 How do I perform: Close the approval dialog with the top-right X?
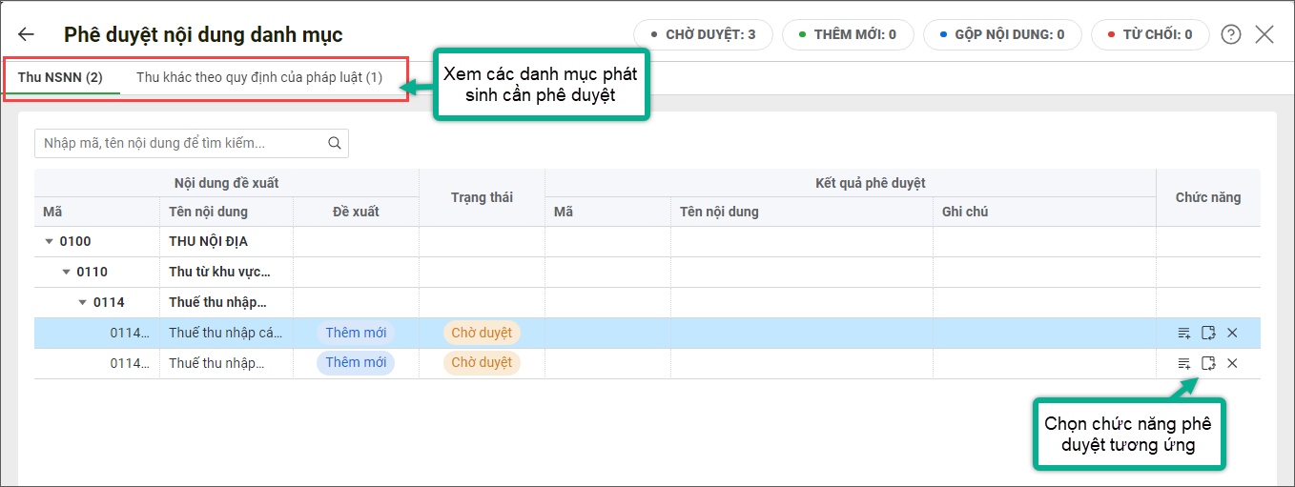coord(1264,35)
